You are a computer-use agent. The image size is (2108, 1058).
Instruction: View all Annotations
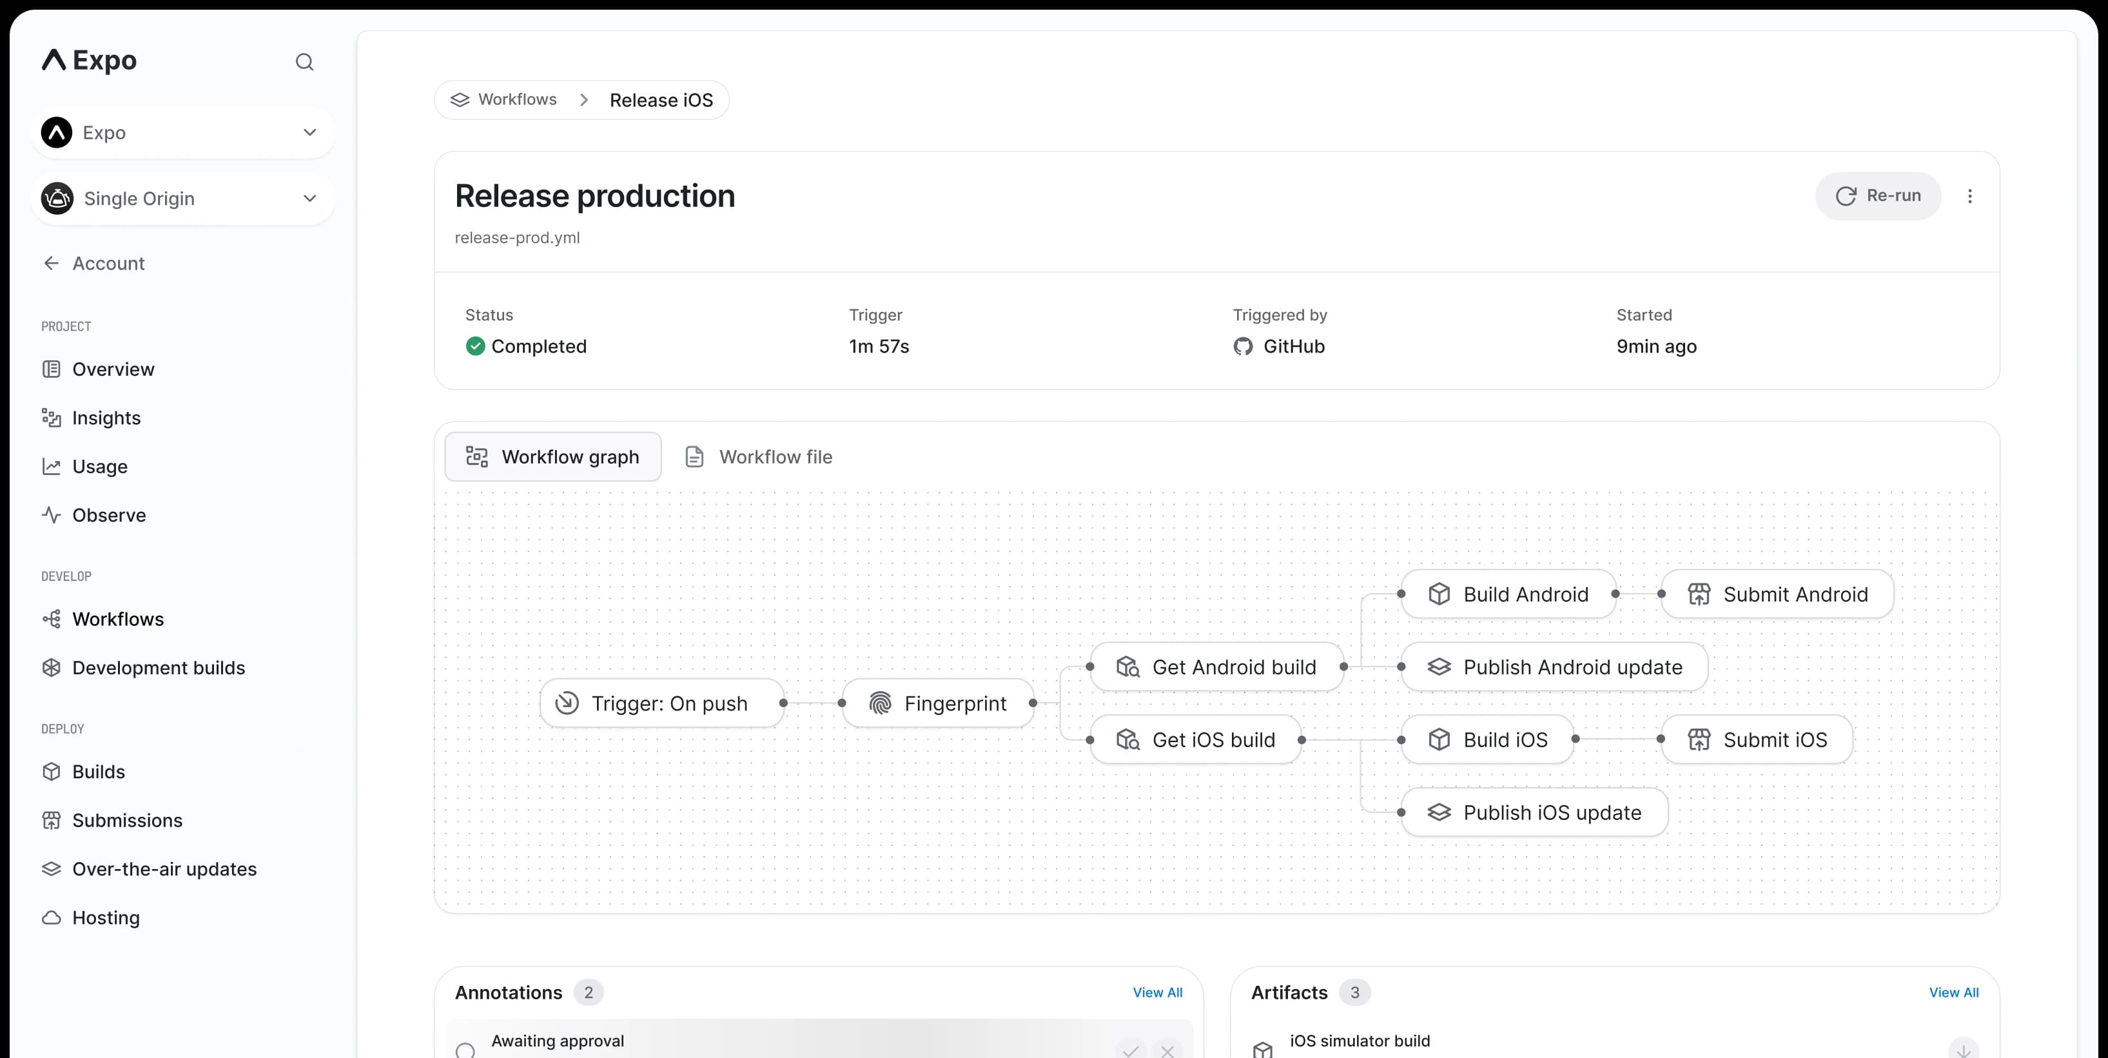(x=1157, y=992)
